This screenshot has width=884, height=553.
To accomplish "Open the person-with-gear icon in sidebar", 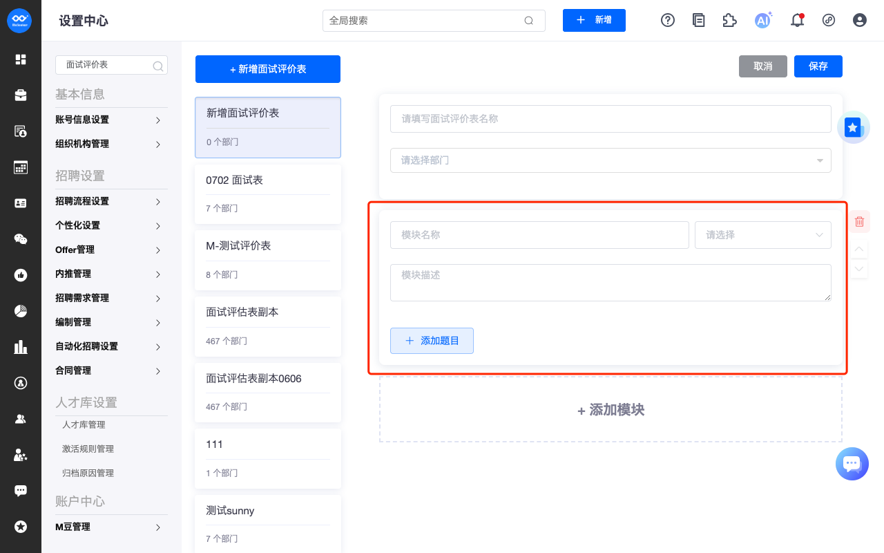I will (21, 455).
